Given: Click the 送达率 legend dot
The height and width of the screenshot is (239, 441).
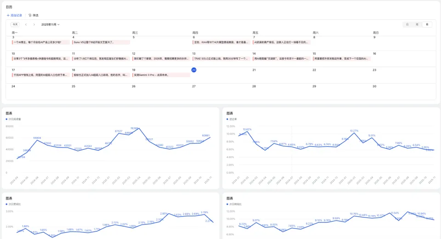Looking at the screenshot, I should point(227,119).
